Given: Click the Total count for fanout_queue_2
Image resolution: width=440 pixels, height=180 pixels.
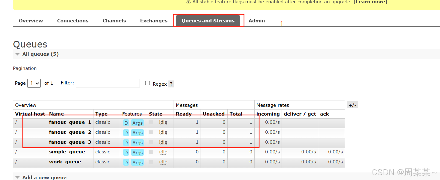Looking at the screenshot, I should (251, 132).
